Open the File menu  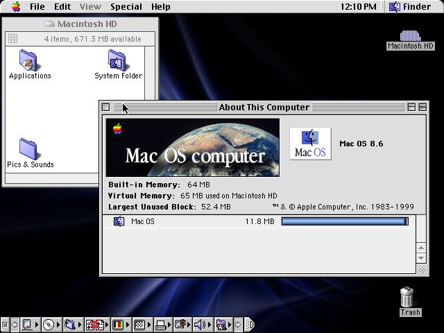click(37, 6)
